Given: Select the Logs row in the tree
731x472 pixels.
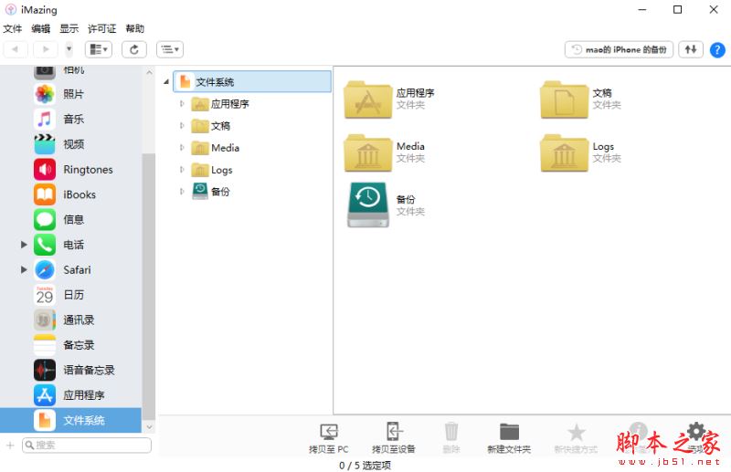Looking at the screenshot, I should (212, 170).
